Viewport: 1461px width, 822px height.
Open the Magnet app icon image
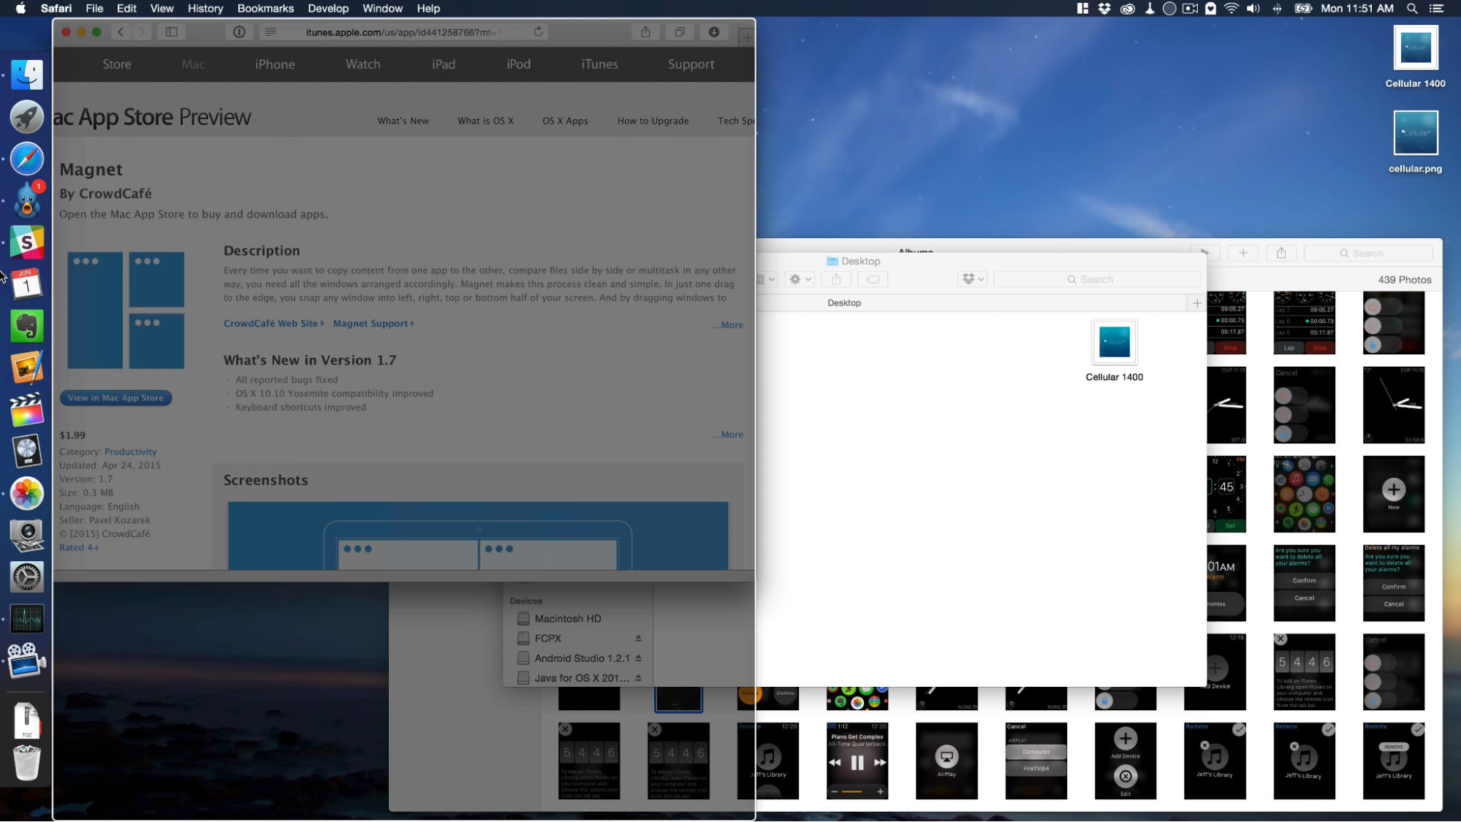(126, 311)
